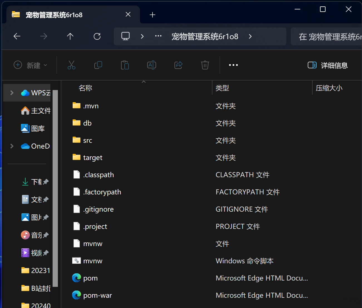This screenshot has width=362, height=308.
Task: Open the B站 folder in sidebar
Action: [x=36, y=288]
